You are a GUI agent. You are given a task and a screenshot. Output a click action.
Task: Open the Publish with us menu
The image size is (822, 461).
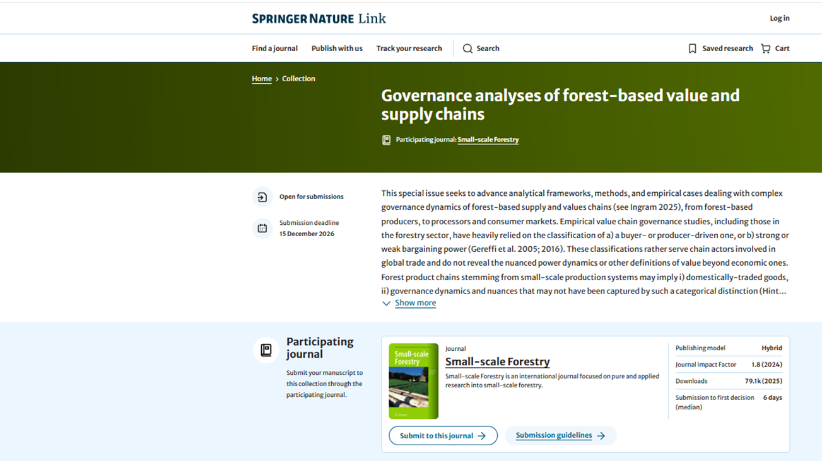coord(337,48)
